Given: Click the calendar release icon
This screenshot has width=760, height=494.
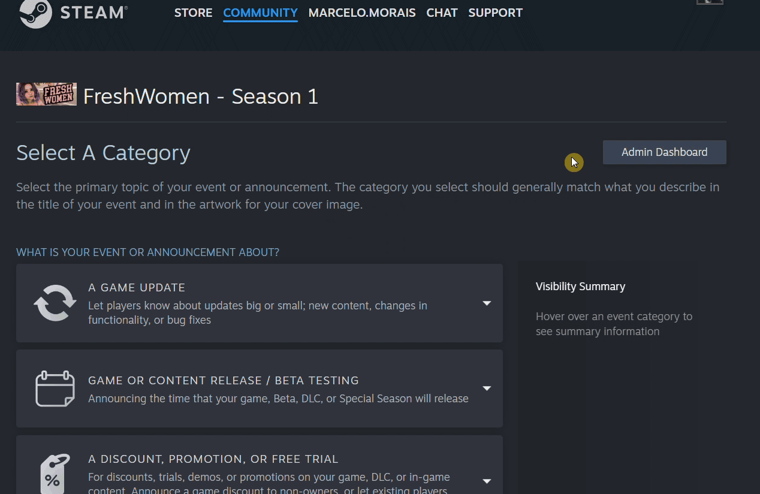Looking at the screenshot, I should tap(55, 388).
